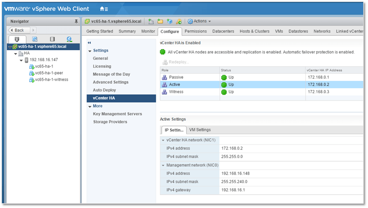Collapse the Settings section
The width and height of the screenshot is (368, 208).
[x=90, y=51]
